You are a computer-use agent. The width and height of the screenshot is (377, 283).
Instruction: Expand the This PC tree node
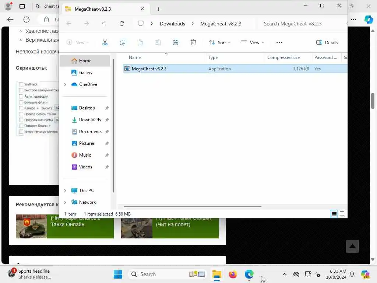pos(65,191)
